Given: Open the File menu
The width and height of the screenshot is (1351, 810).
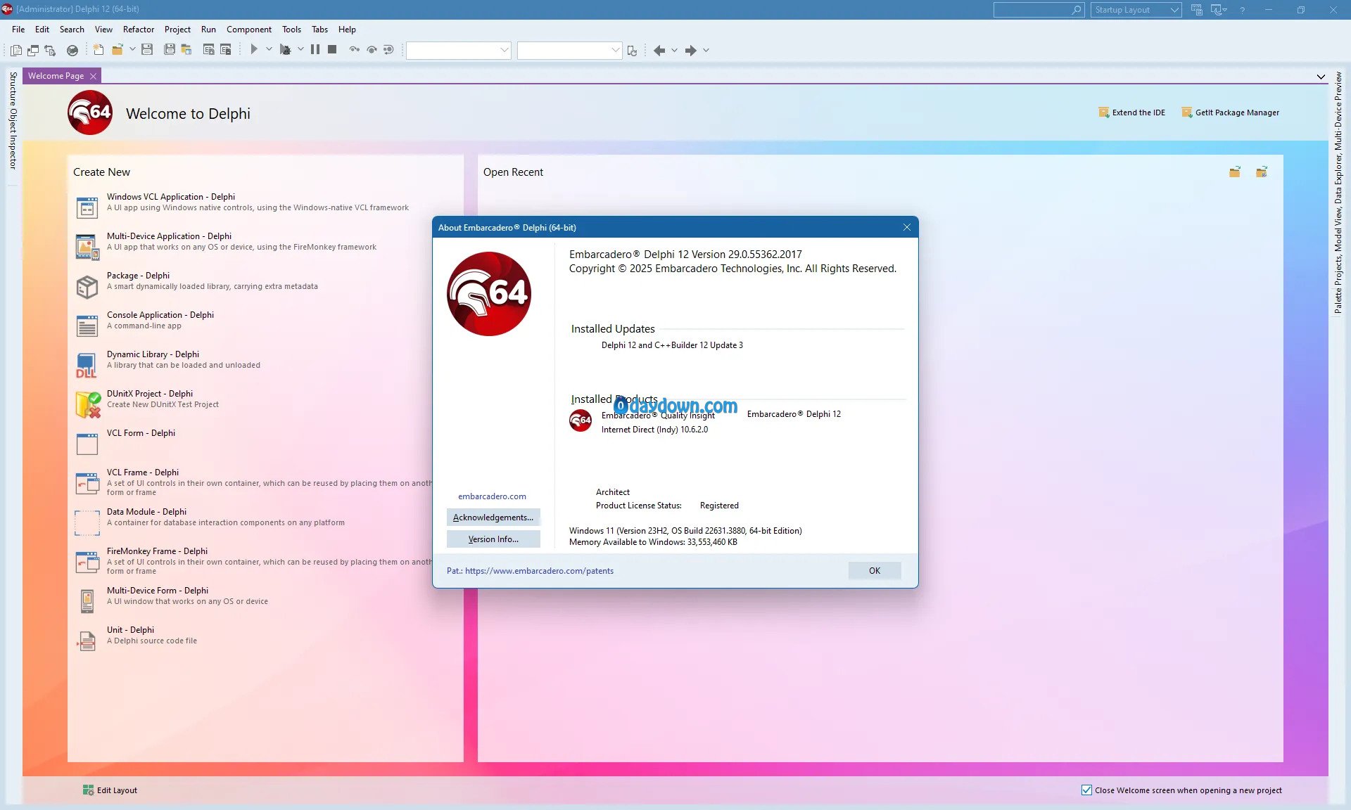Looking at the screenshot, I should 18,30.
